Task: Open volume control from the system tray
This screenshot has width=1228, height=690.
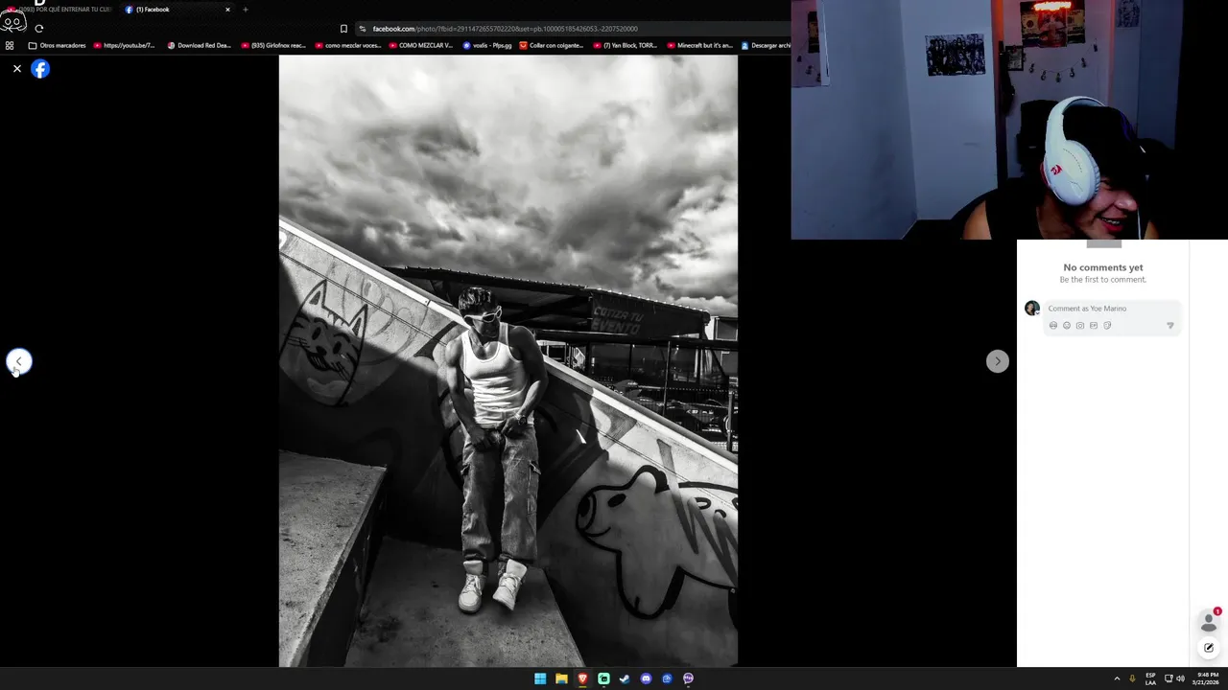Action: pos(1180,678)
